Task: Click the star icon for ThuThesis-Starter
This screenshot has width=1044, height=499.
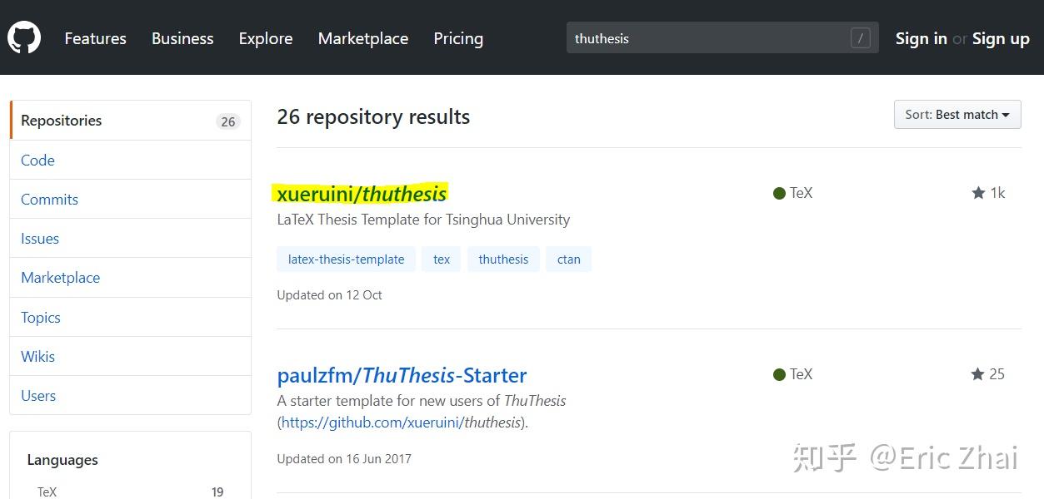Action: (978, 374)
